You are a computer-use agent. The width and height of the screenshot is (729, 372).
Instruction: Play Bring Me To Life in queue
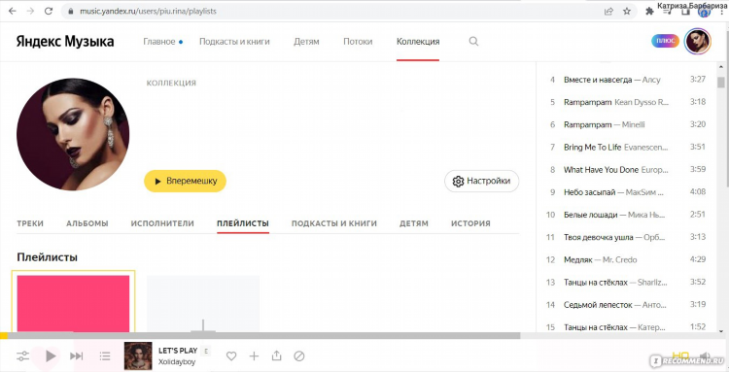[x=626, y=148]
